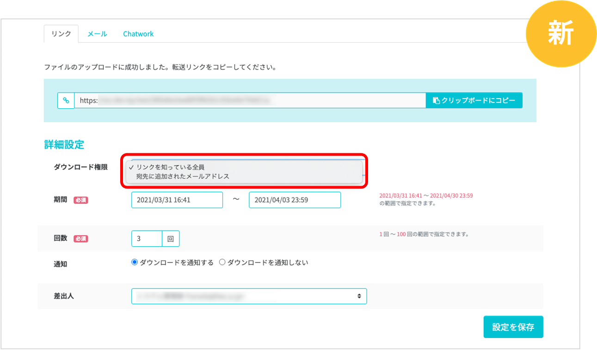Switch to the メール tab

[97, 34]
